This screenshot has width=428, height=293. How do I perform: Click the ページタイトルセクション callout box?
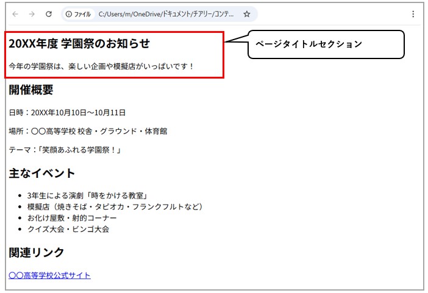tap(326, 44)
